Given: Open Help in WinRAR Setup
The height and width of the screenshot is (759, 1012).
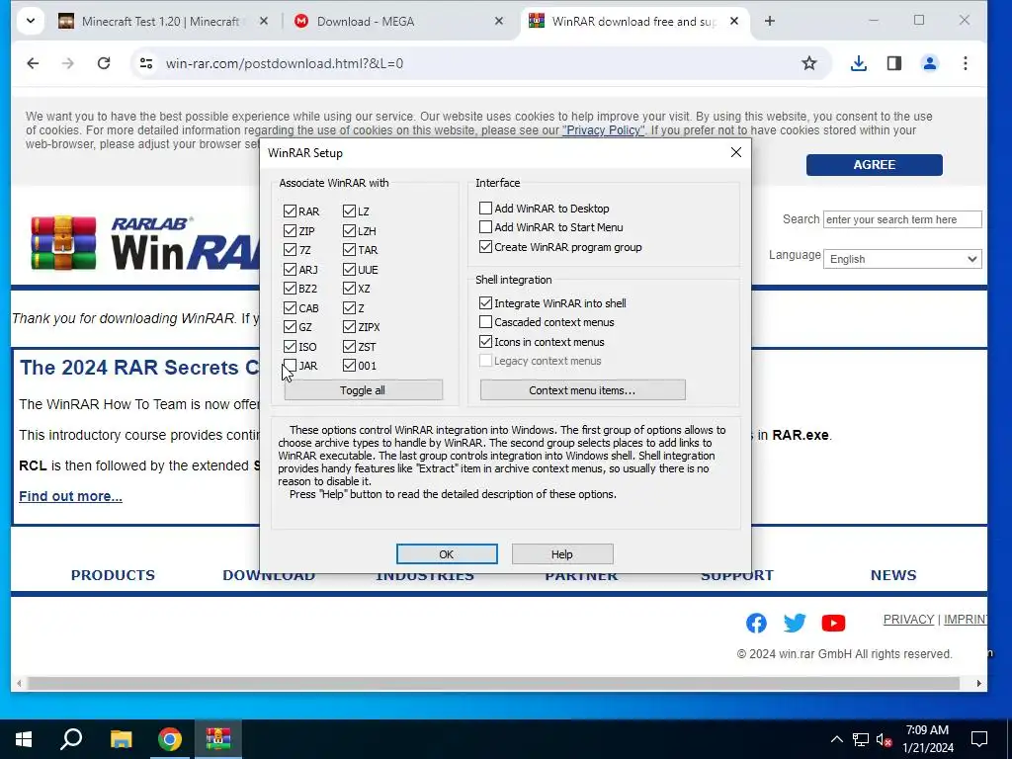Looking at the screenshot, I should coord(562,553).
